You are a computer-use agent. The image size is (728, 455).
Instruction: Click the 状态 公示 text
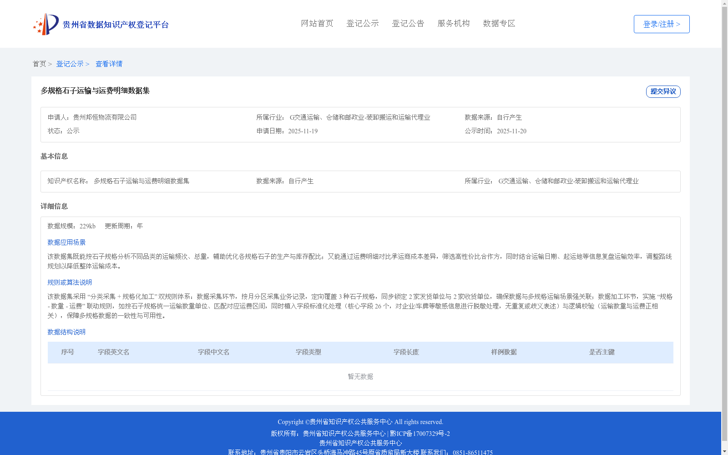click(64, 131)
